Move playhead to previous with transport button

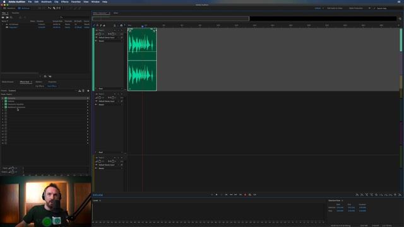[226, 195]
